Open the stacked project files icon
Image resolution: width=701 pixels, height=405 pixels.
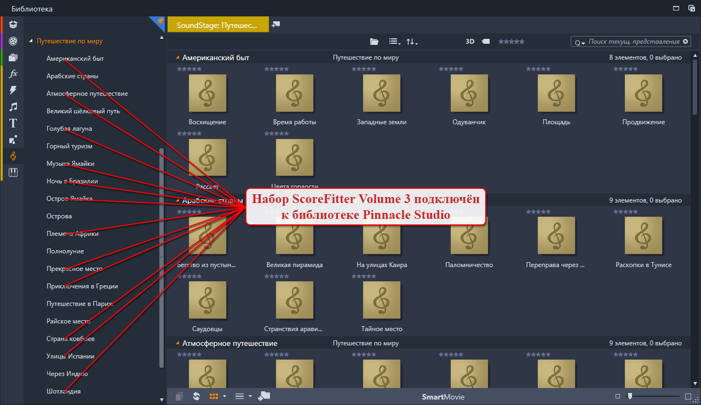(x=13, y=57)
